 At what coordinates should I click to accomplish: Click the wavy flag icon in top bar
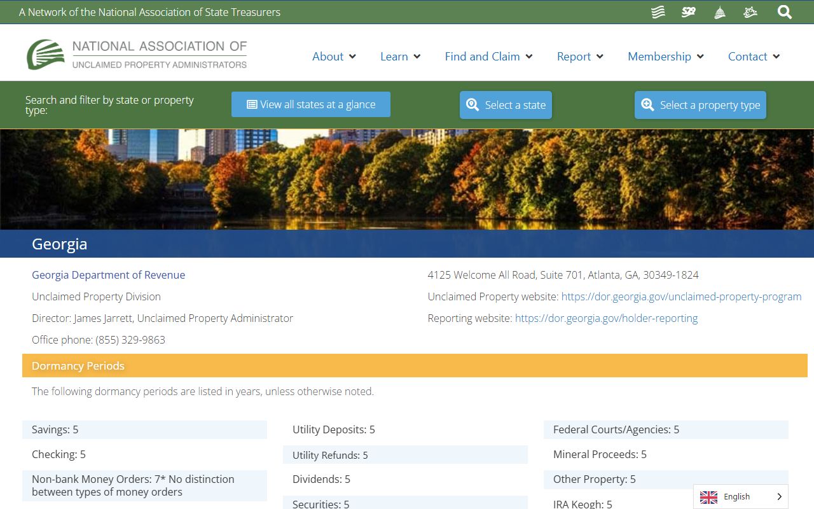[x=658, y=12]
